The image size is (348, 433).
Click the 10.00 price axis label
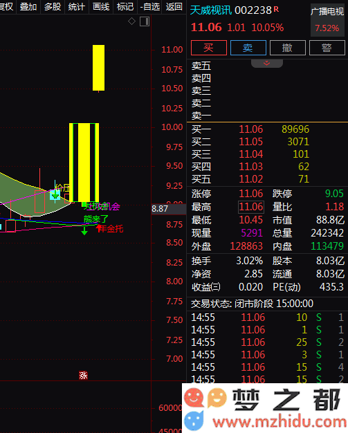coord(172,127)
